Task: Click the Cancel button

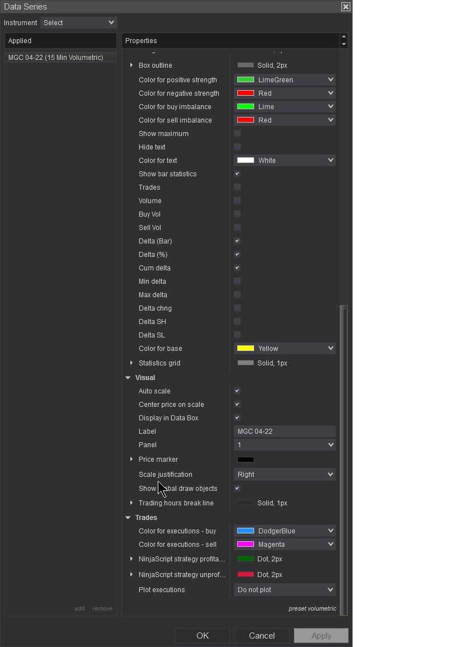Action: pyautogui.click(x=261, y=636)
